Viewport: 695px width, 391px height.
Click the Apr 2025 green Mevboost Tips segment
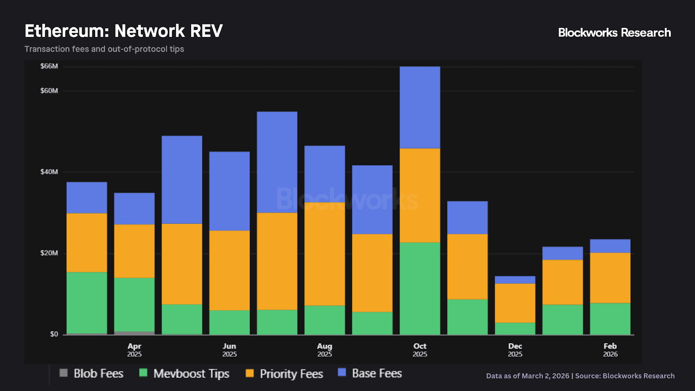(134, 305)
